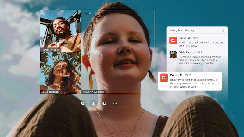This screenshot has height=137, width=244.
Task: Click the add participant phone icon
Action: click(104, 104)
